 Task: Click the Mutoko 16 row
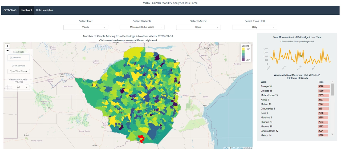point(295,104)
